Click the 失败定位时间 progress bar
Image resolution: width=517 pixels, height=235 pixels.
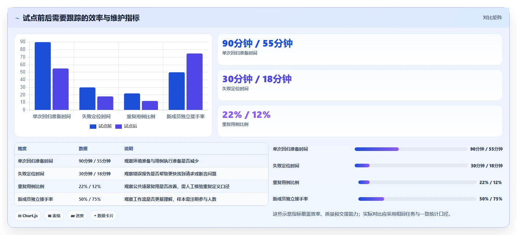click(411, 166)
